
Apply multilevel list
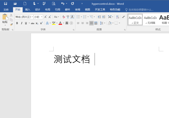pos(92,17)
